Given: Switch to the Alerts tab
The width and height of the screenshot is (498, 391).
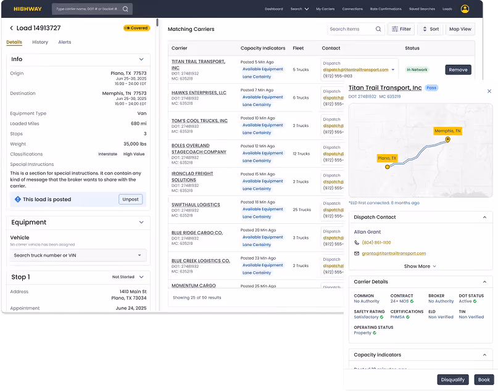Looking at the screenshot, I should [64, 42].
